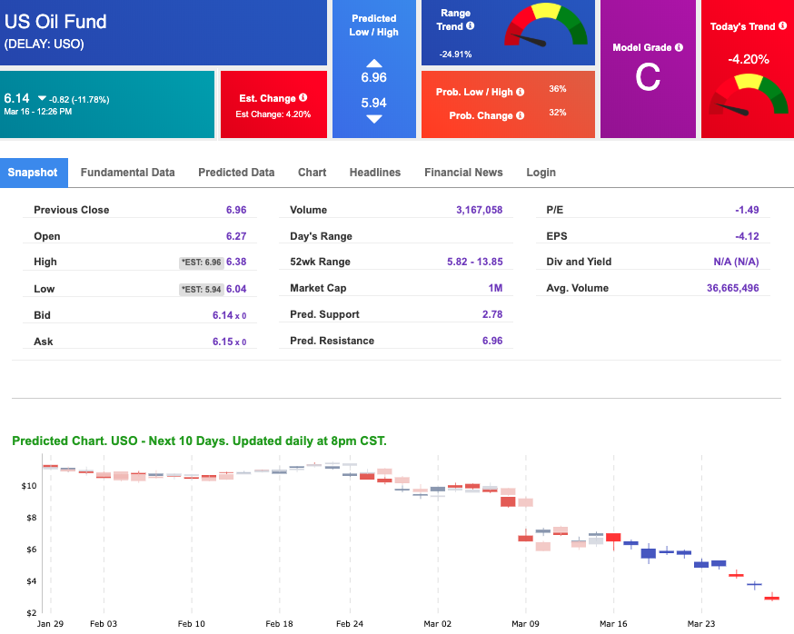Click the 36% Prob. Low/High value
The image size is (794, 634).
tap(558, 89)
